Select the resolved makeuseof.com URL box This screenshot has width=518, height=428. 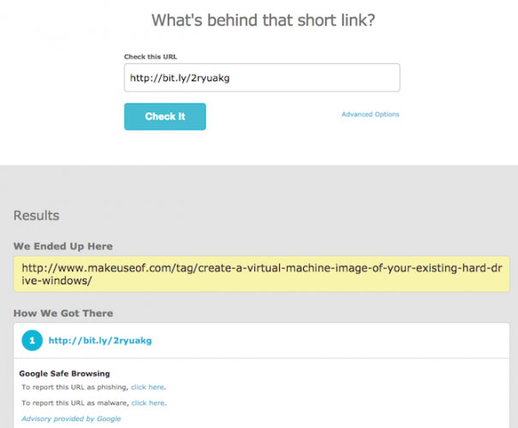click(262, 274)
